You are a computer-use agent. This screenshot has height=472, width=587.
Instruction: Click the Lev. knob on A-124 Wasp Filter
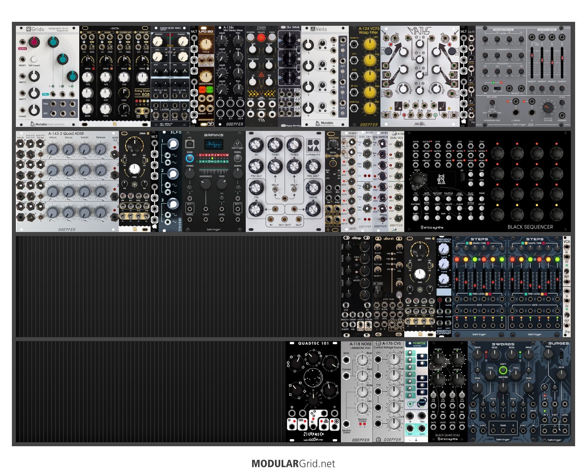coord(369,44)
